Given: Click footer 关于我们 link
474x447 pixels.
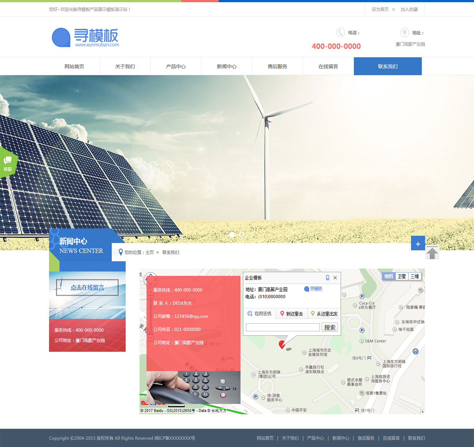Looking at the screenshot, I should coord(290,438).
